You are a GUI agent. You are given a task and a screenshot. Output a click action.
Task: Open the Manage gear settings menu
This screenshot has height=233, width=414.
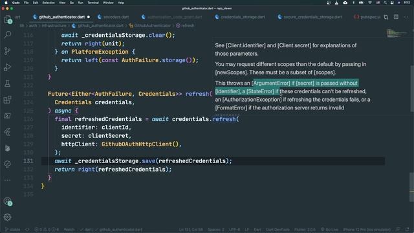click(x=8, y=217)
